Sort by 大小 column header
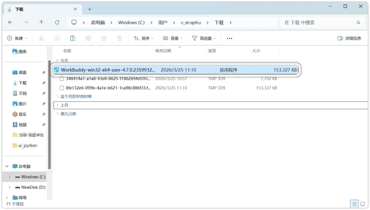This screenshot has width=370, height=210. tap(256, 51)
